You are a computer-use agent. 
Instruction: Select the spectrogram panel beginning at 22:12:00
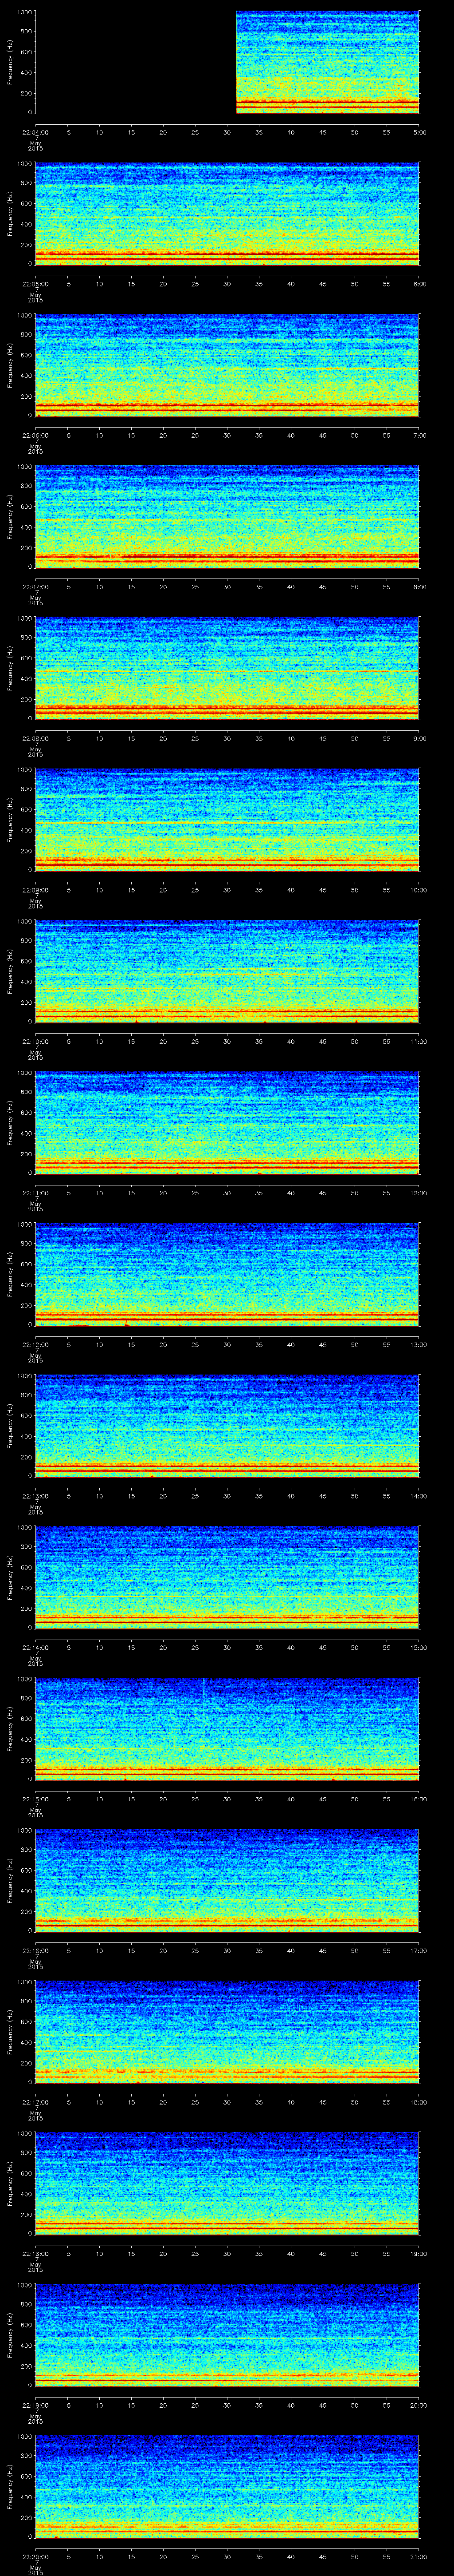pos(227,1274)
